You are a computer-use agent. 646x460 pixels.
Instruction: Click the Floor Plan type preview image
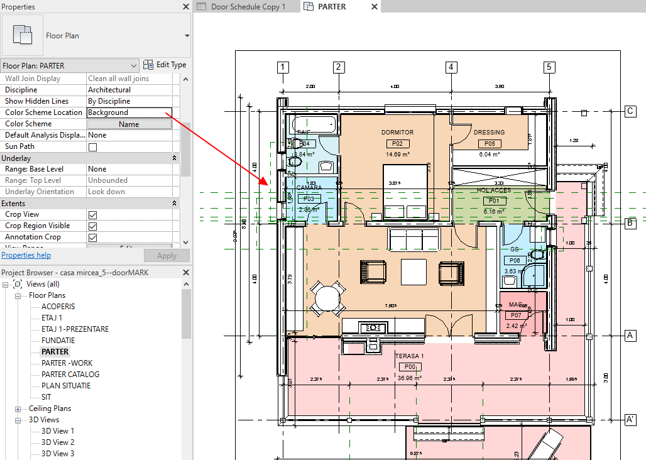(22, 35)
